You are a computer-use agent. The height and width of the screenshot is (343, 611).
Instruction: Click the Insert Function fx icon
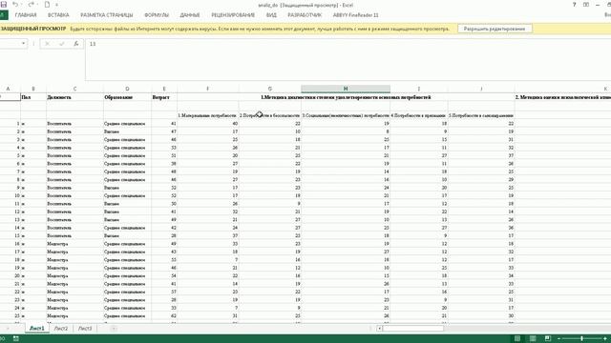click(76, 44)
